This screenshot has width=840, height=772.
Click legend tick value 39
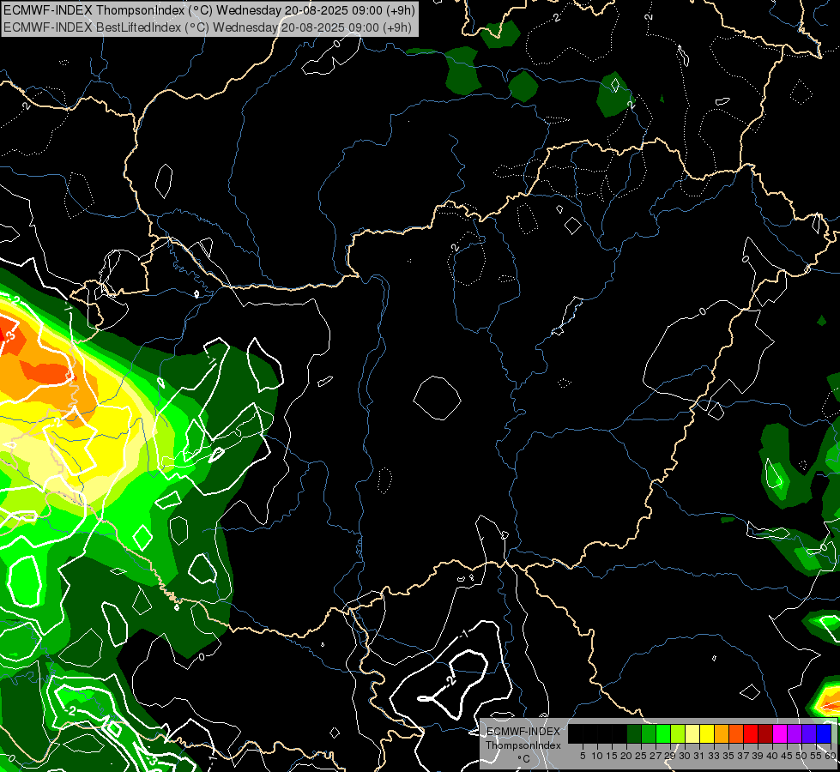click(x=758, y=756)
